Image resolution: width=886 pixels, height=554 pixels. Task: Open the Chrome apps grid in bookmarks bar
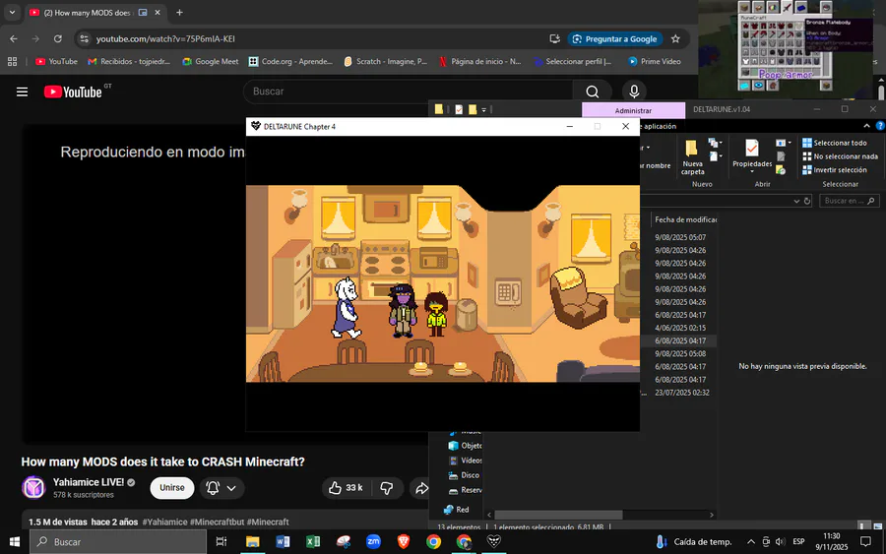pos(12,62)
